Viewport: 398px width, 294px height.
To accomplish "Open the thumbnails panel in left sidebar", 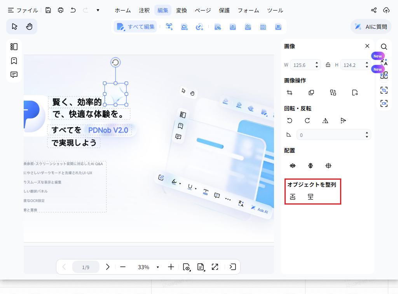I will click(14, 47).
